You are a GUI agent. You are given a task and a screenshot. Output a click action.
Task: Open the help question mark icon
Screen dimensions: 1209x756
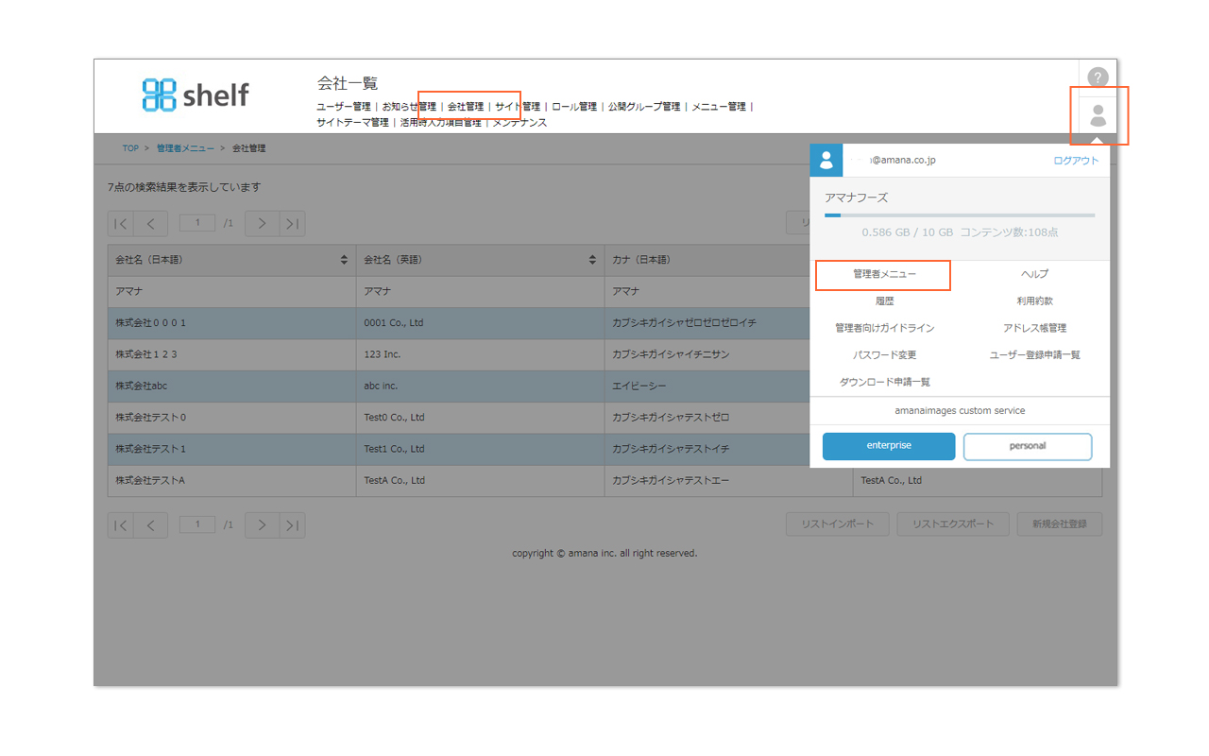1097,77
